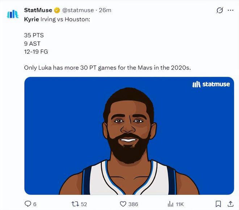This screenshot has height=210, width=239.
Task: Click the statmuse watermark logo in image
Action: pos(211,84)
